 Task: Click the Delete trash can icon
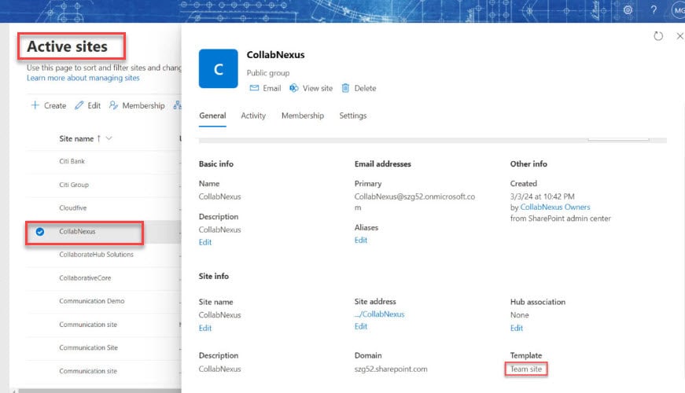(x=345, y=88)
